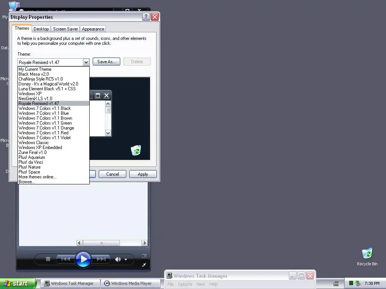Select Windows XP Embedded theme

(x=54, y=148)
